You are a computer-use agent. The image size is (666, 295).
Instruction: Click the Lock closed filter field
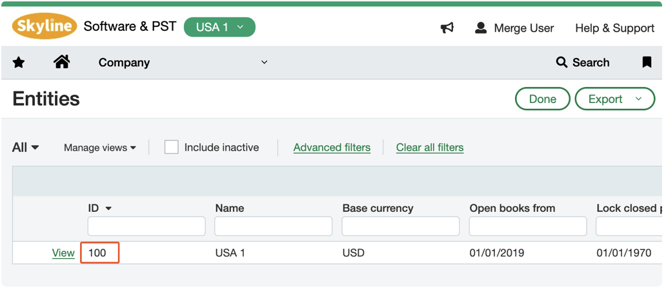pos(629,226)
